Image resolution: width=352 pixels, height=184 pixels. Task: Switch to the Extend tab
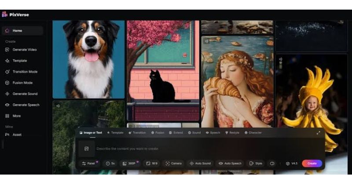(x=176, y=133)
